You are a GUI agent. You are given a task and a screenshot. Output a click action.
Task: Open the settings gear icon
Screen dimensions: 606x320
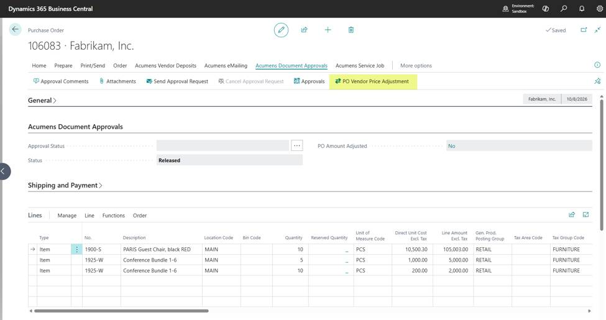599,9
